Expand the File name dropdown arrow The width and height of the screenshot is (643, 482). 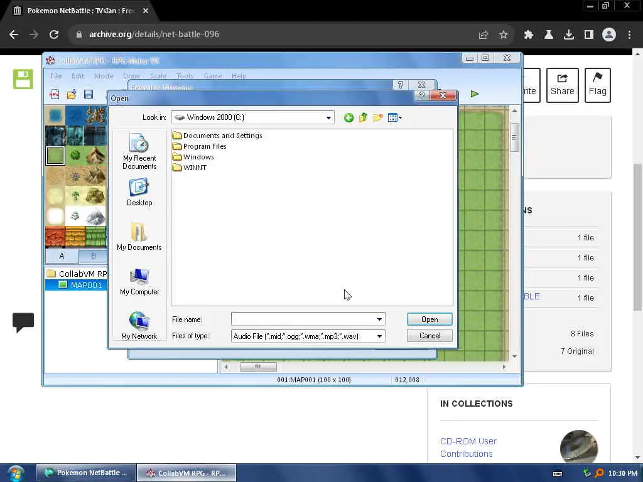(379, 319)
